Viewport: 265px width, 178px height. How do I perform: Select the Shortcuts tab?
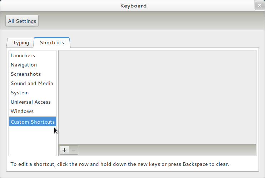tap(52, 43)
